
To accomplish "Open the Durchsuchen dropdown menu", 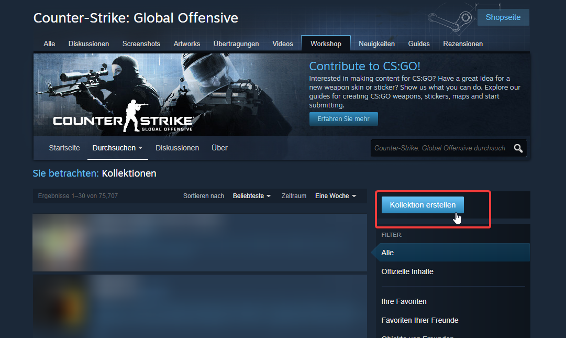I will (117, 148).
